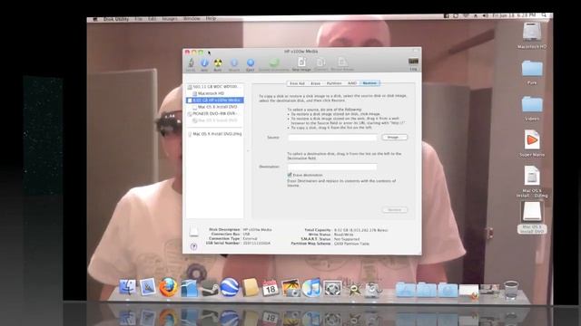581x326 pixels.
Task: Select Mac OS X Install DVD.dmg desktop file
Action: (532, 181)
